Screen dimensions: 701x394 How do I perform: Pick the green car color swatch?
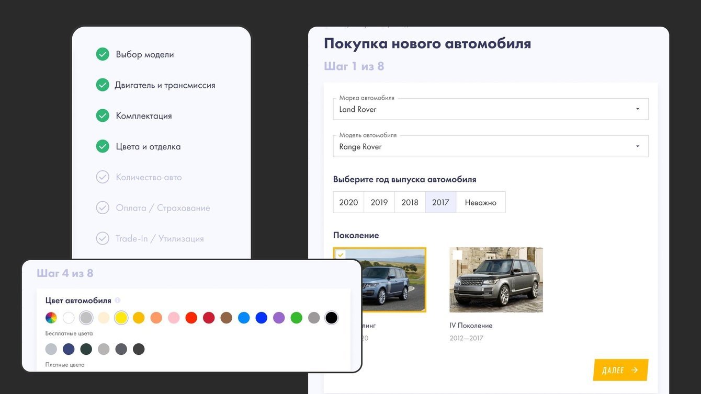click(x=297, y=318)
